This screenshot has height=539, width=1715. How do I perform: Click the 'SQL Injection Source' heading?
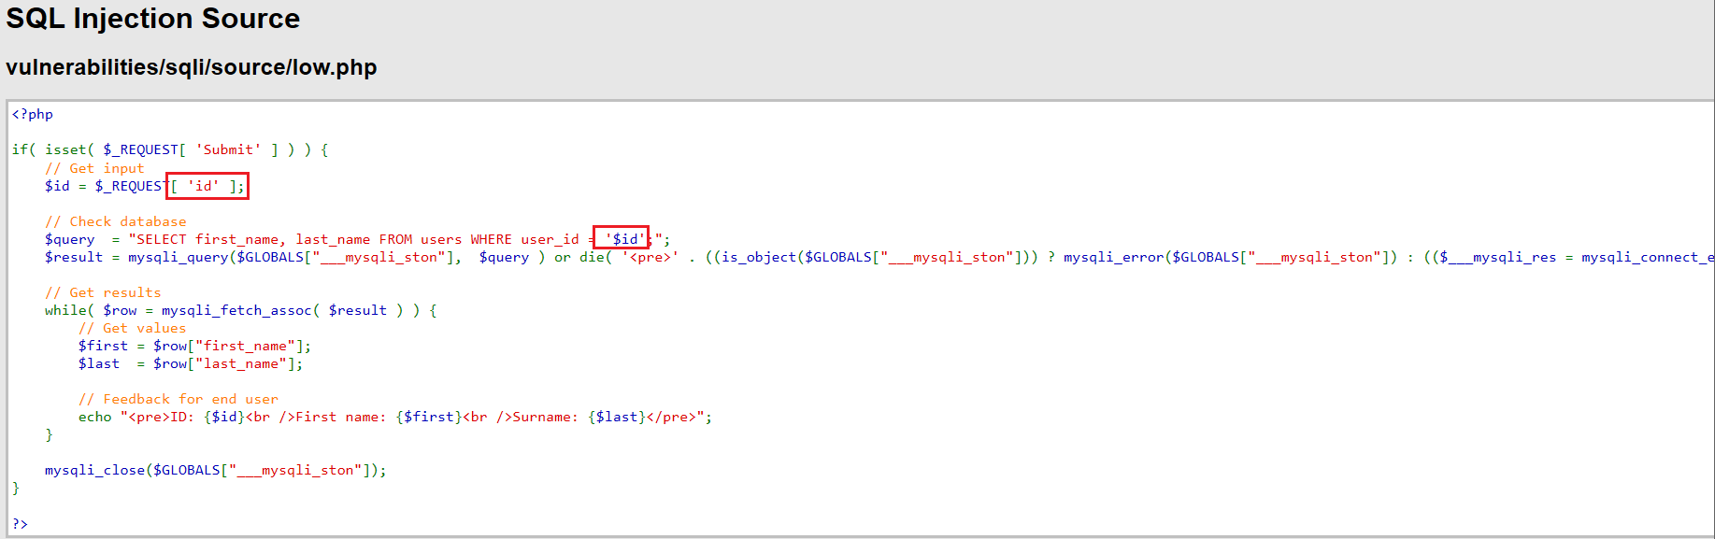pos(153,19)
